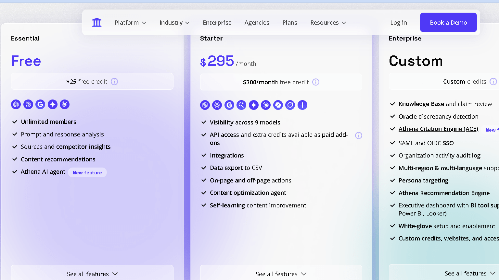Open the Agencies nav item
The image size is (499, 280).
[257, 23]
